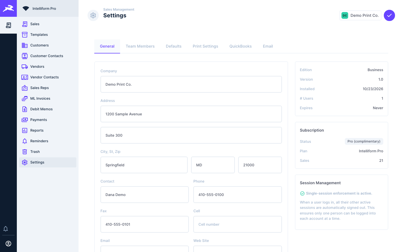Click the Springfield city field
404x252 pixels.
(144, 165)
